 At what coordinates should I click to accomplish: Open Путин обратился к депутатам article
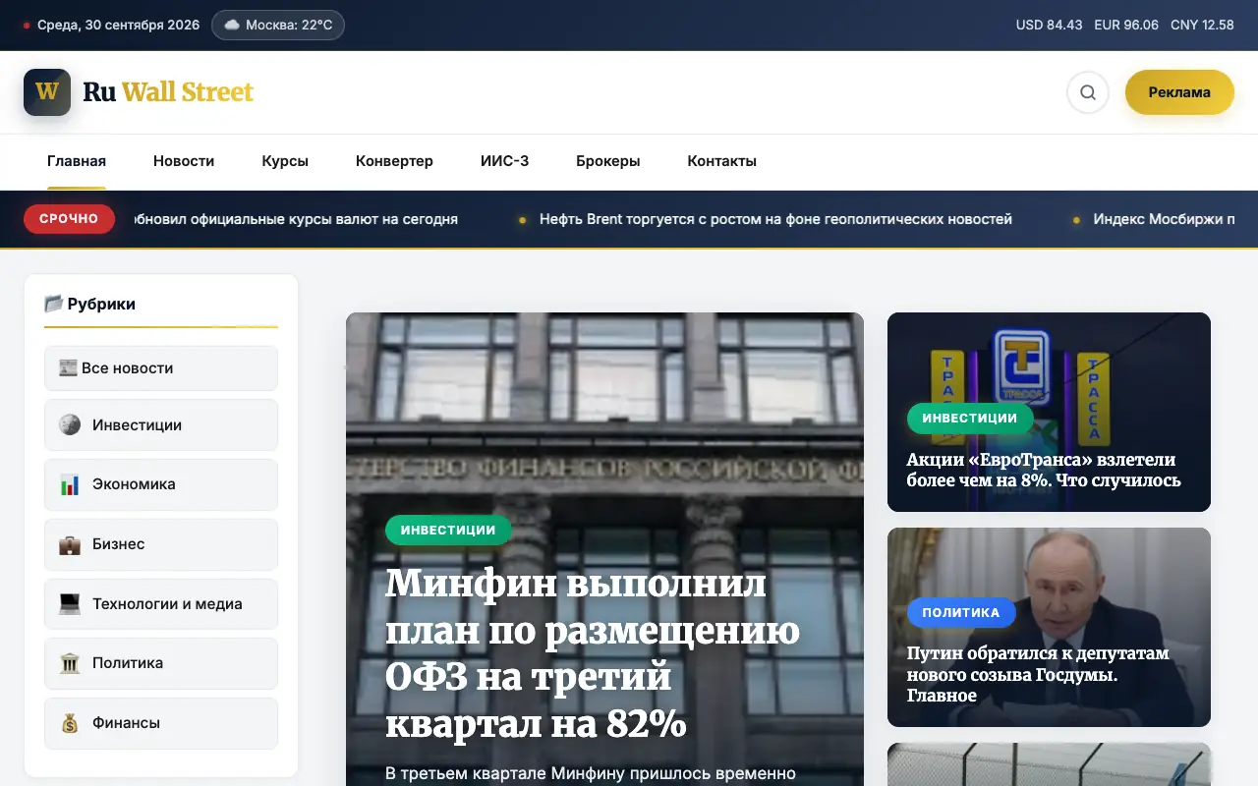tap(1038, 674)
